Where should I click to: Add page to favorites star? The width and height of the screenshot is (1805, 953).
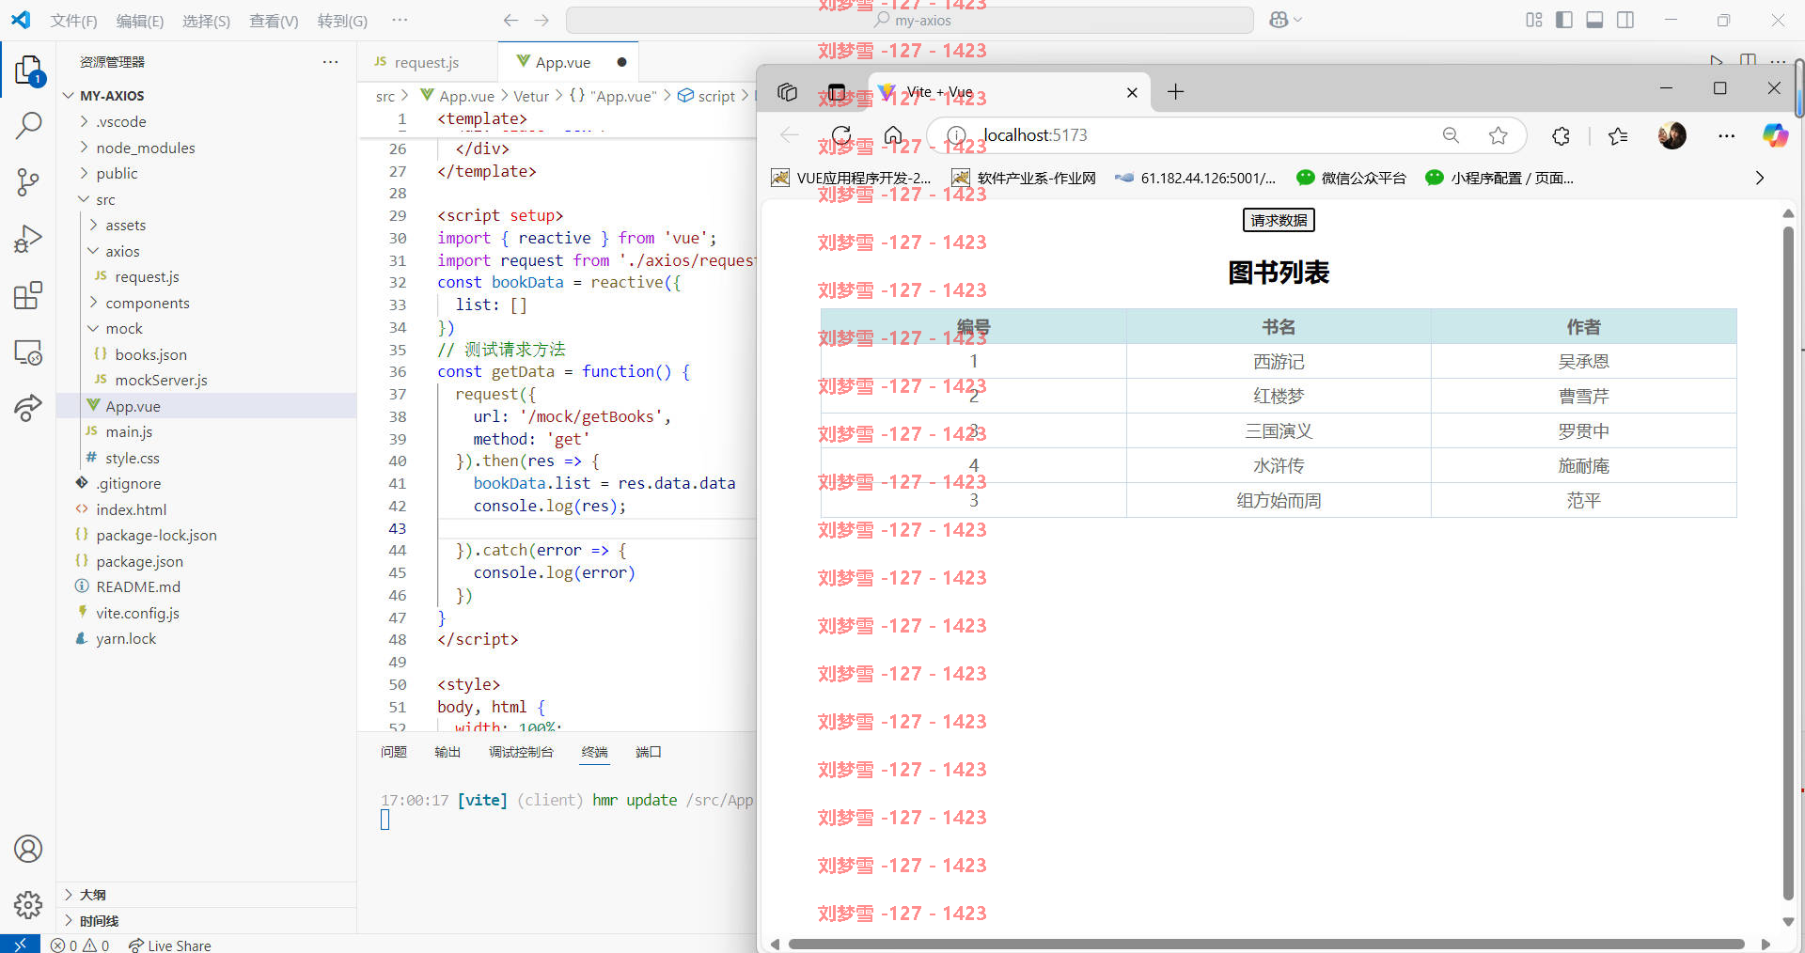click(1499, 135)
